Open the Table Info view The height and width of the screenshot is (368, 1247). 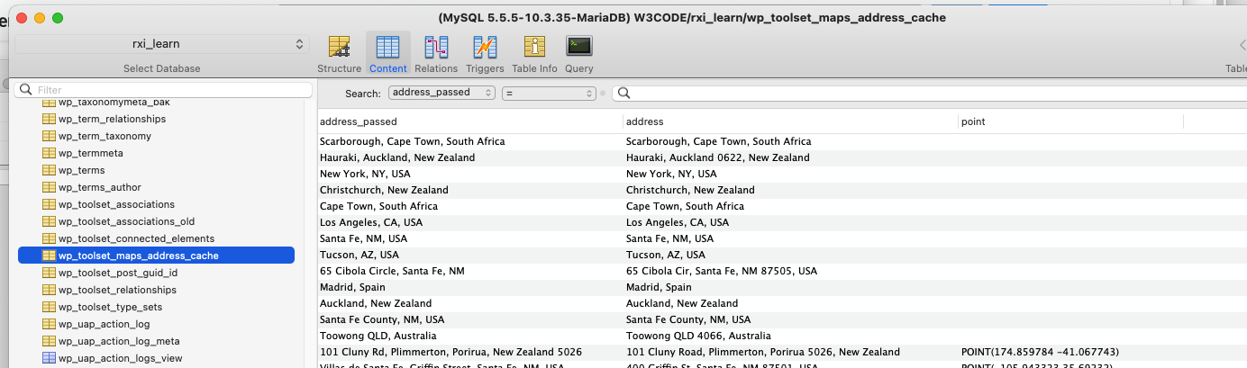[534, 53]
